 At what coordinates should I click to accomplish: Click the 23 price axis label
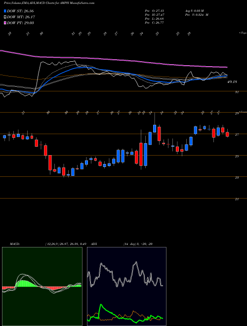[237, 178]
